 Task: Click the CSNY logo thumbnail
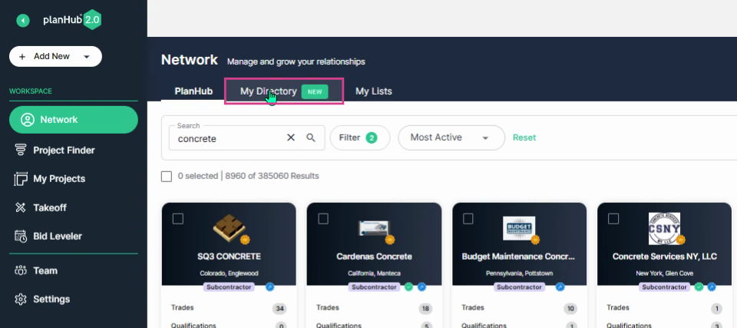click(x=664, y=229)
